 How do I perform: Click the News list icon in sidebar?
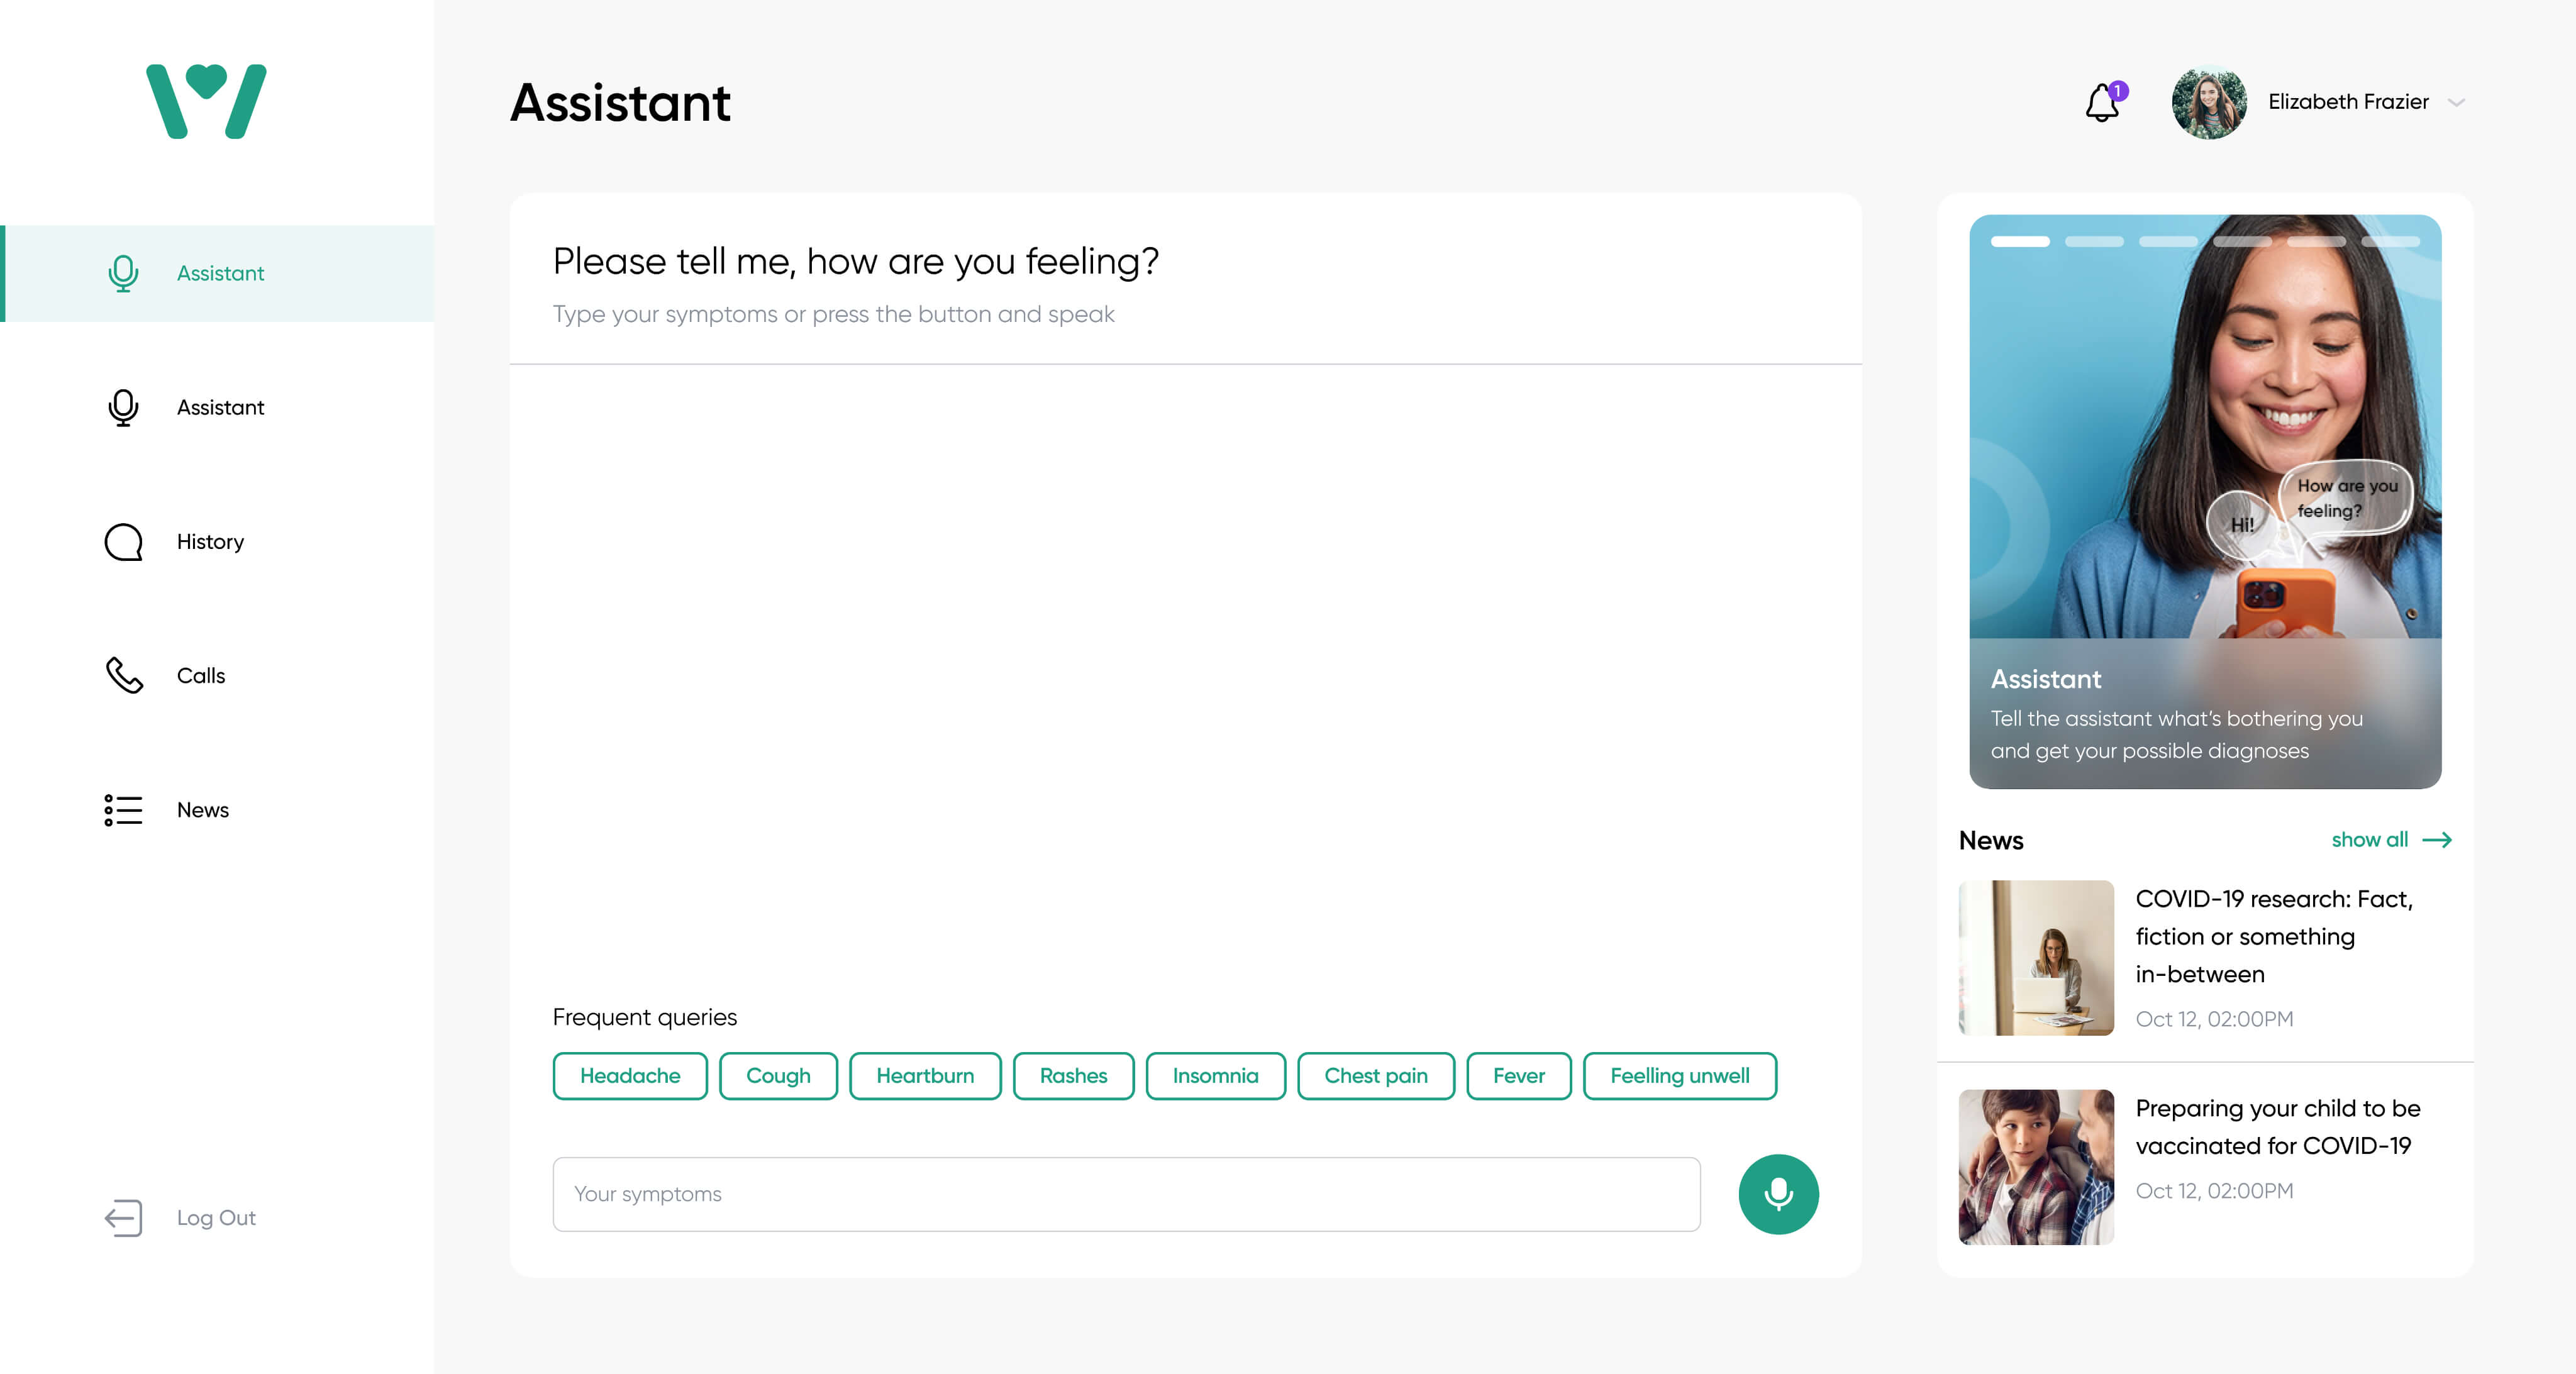point(124,810)
